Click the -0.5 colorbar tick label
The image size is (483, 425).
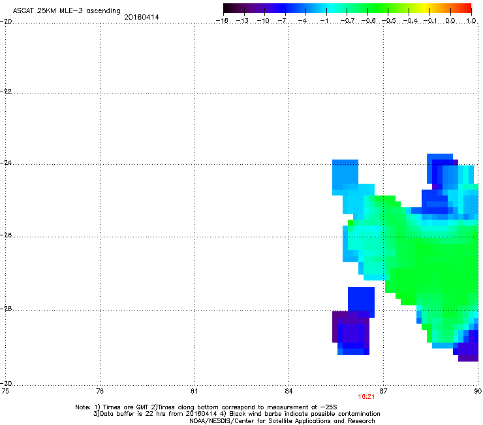click(388, 21)
